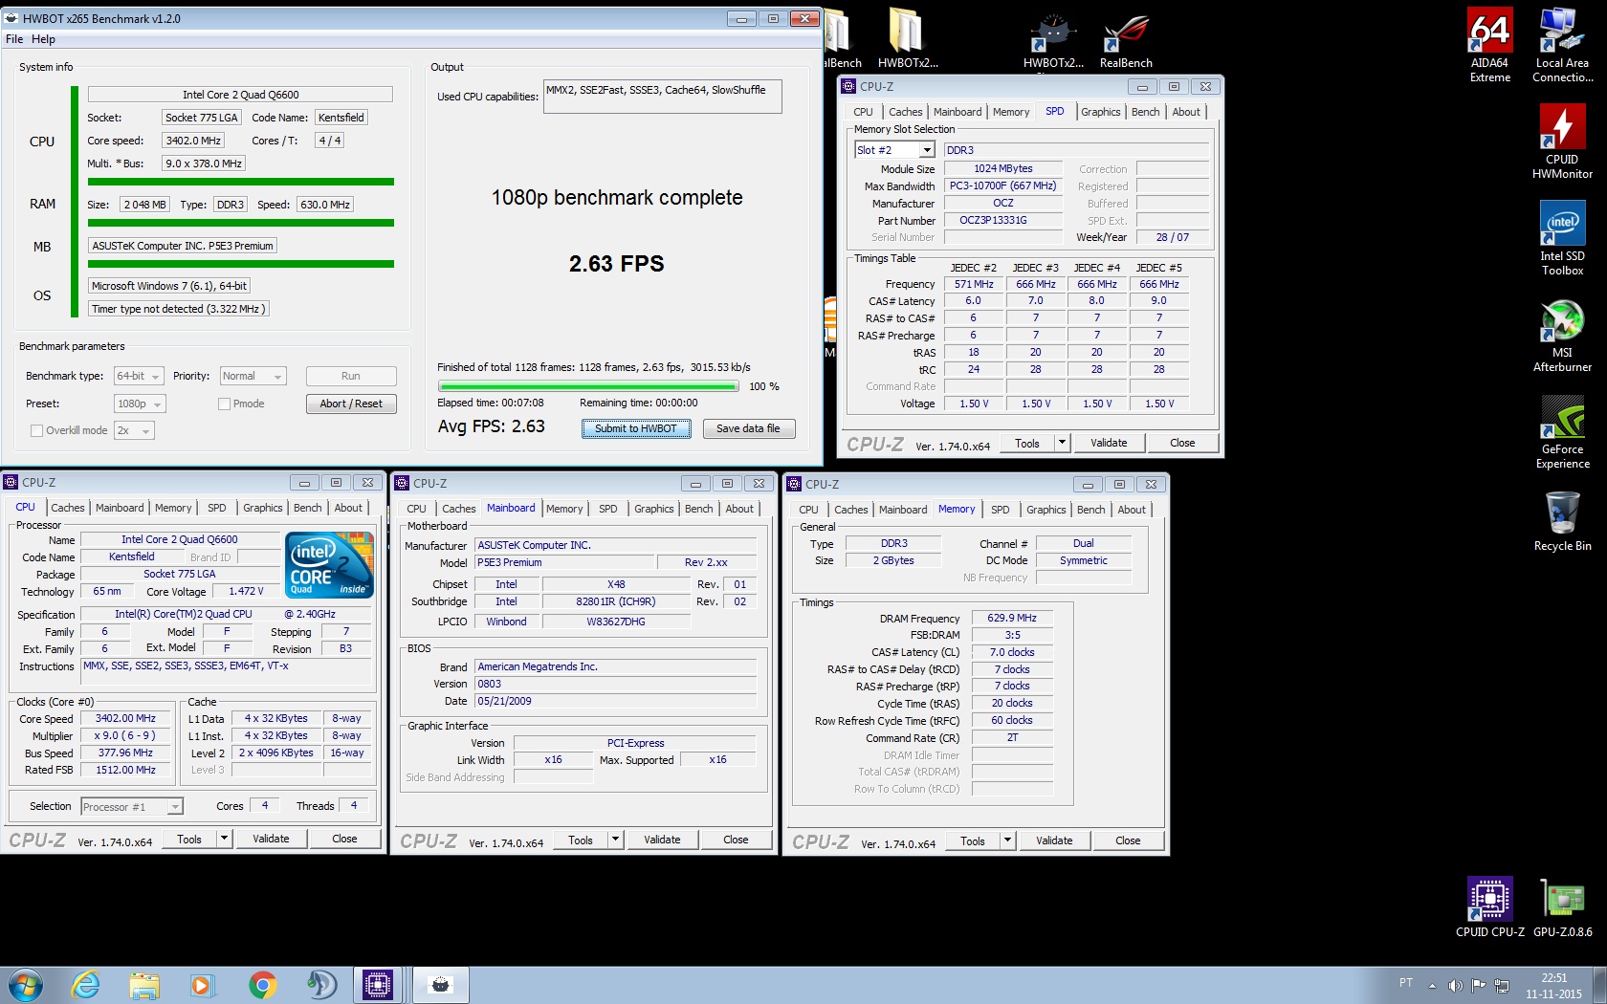The height and width of the screenshot is (1004, 1607).
Task: Expand Tools arrow in SPD window
Action: coord(1062,443)
